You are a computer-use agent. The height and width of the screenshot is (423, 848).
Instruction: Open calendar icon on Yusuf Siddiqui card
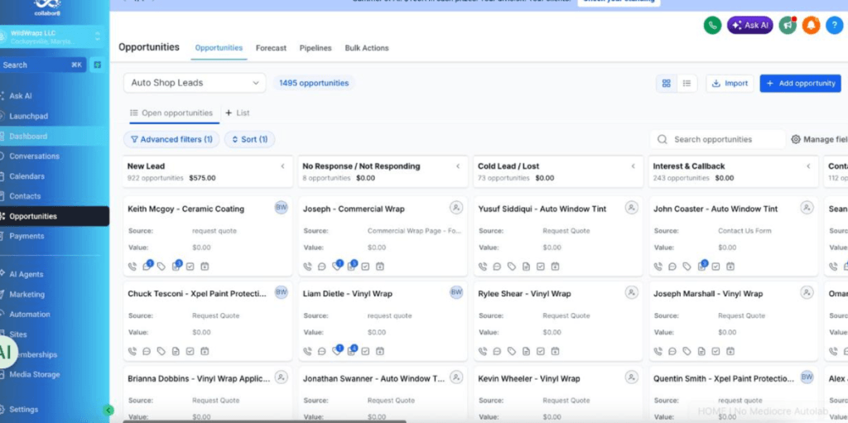pos(555,266)
